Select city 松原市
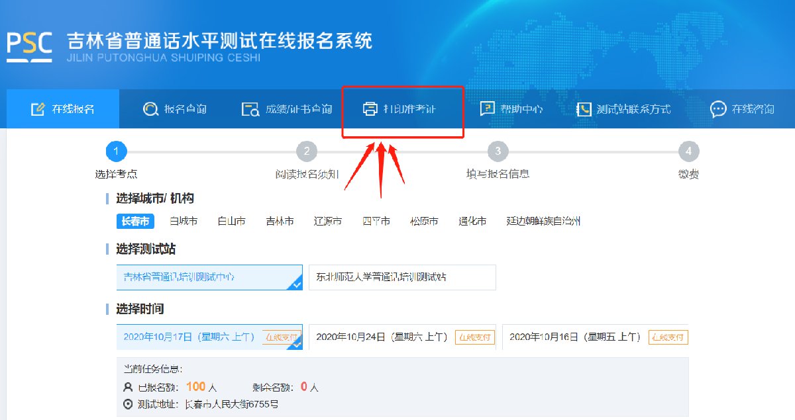The width and height of the screenshot is (795, 420). tap(424, 222)
